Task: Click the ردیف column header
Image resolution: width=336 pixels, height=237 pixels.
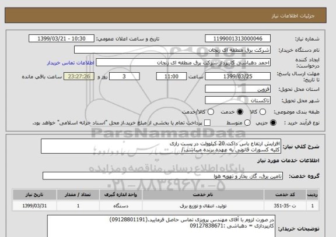Action: 313,194
